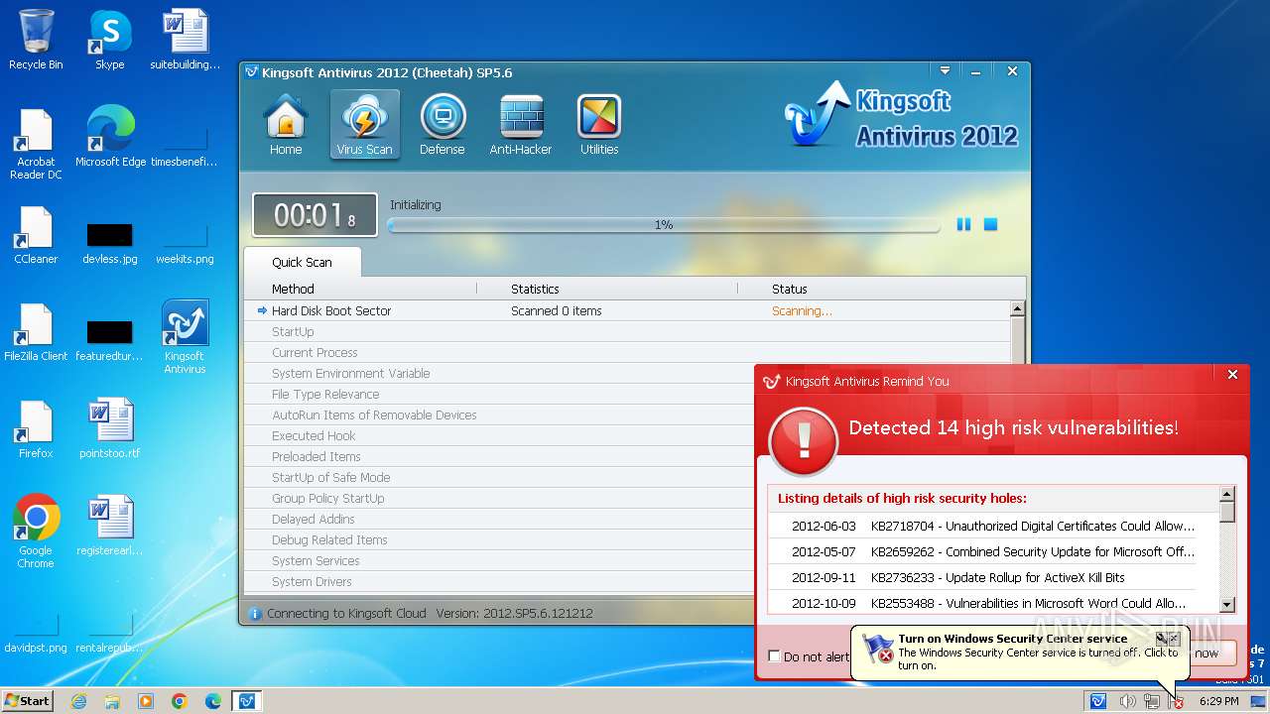
Task: Click the Action Center flag tray icon
Action: 1175,701
